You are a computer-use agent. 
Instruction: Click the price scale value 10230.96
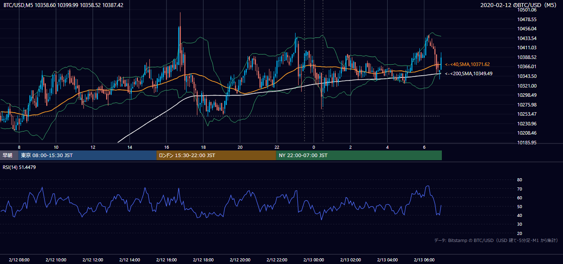coord(526,123)
